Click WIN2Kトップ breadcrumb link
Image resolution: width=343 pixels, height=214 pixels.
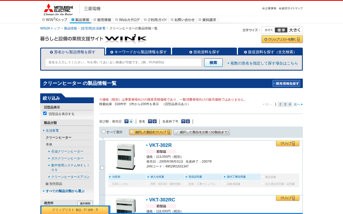click(x=50, y=28)
